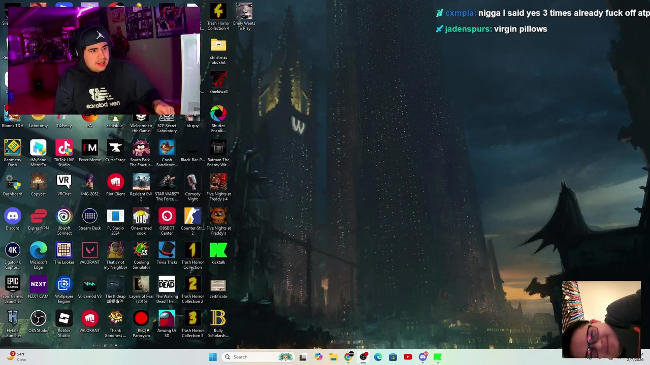The height and width of the screenshot is (365, 650).
Task: Select the Elgato 4K Capture desktop icon
Action: [x=13, y=255]
